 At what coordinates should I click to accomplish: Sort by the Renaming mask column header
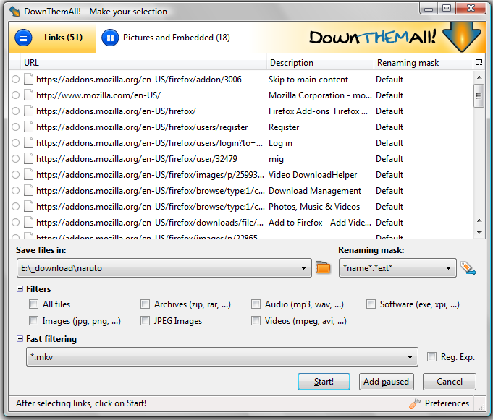424,62
